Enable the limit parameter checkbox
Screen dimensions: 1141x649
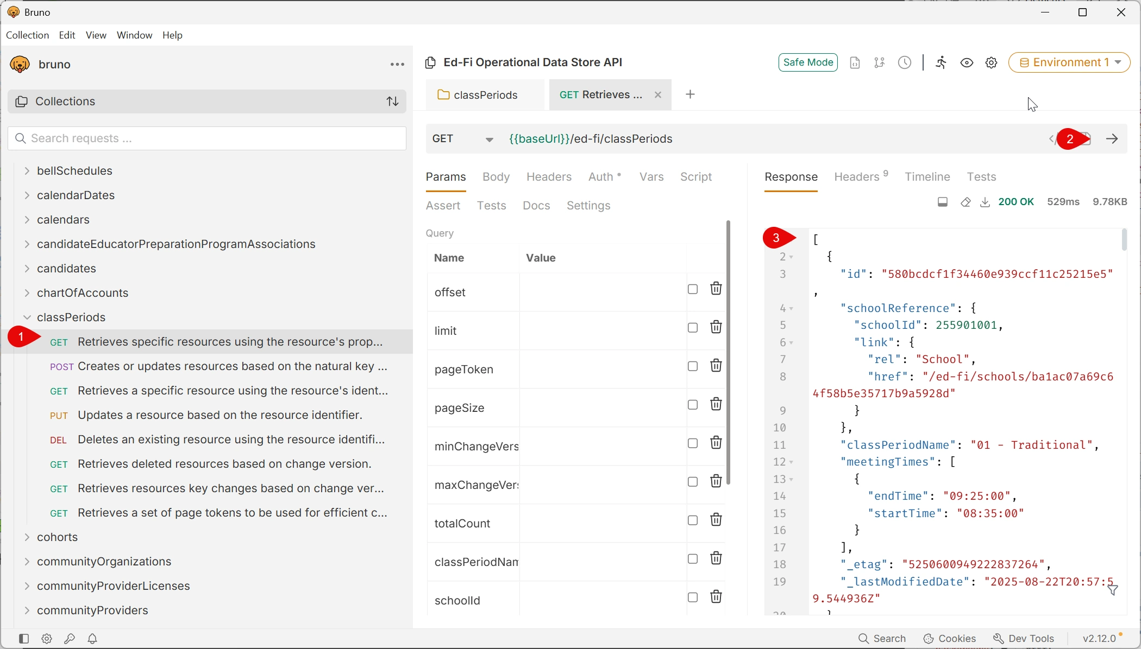[693, 328]
